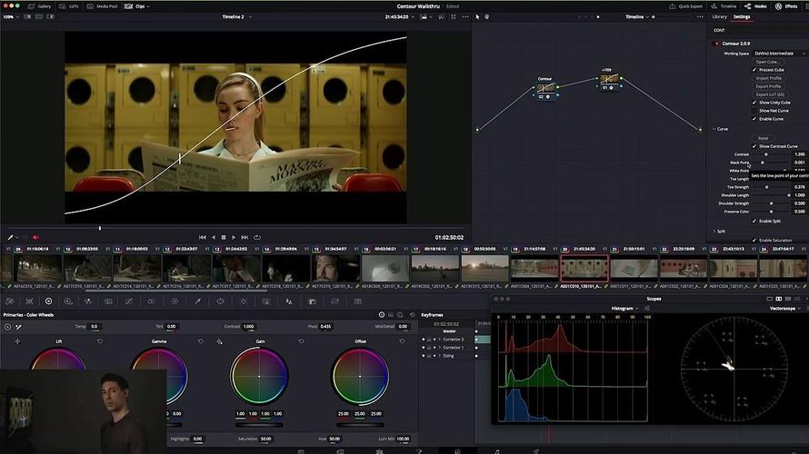Toggle viewer audio mute icon
Screen dimensions: 809x454
(36, 238)
